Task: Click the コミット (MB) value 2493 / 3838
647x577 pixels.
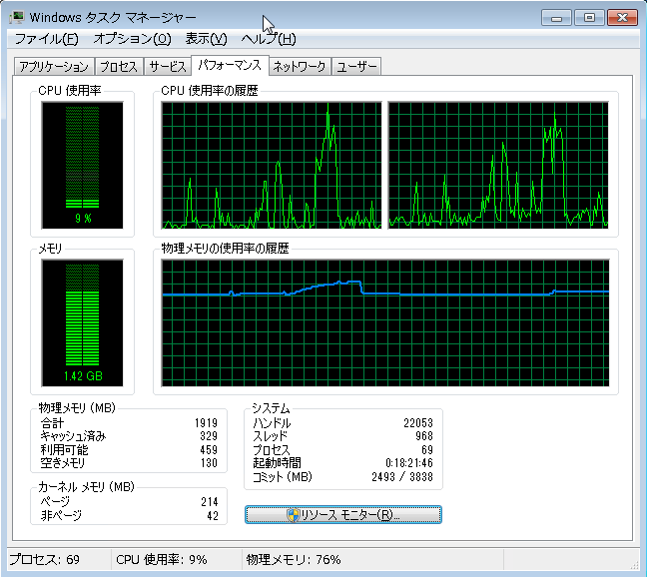Action: pyautogui.click(x=402, y=477)
